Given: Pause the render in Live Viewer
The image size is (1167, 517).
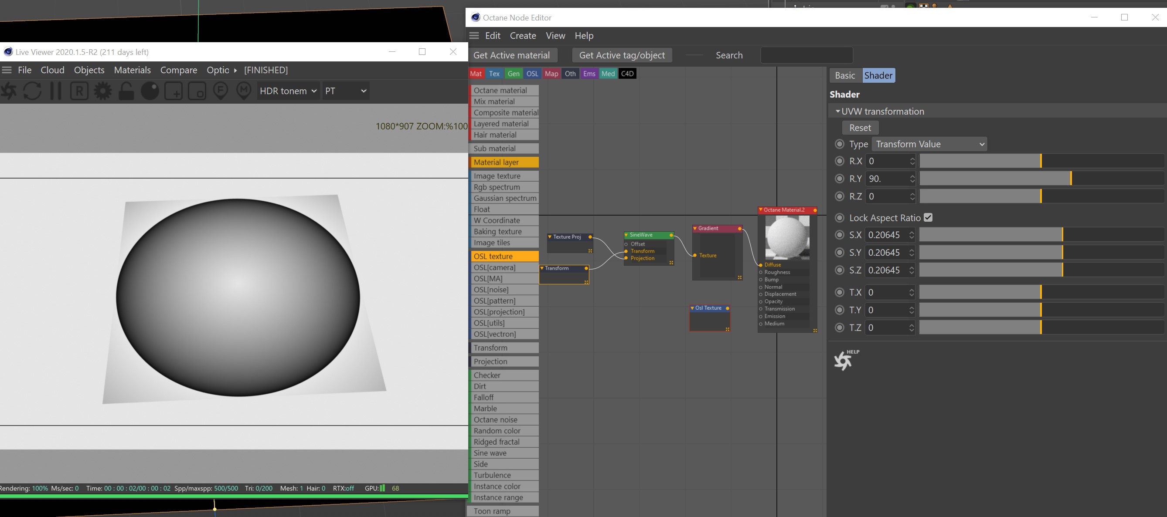Looking at the screenshot, I should tap(56, 91).
